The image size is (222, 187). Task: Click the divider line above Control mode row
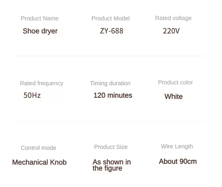111,121
